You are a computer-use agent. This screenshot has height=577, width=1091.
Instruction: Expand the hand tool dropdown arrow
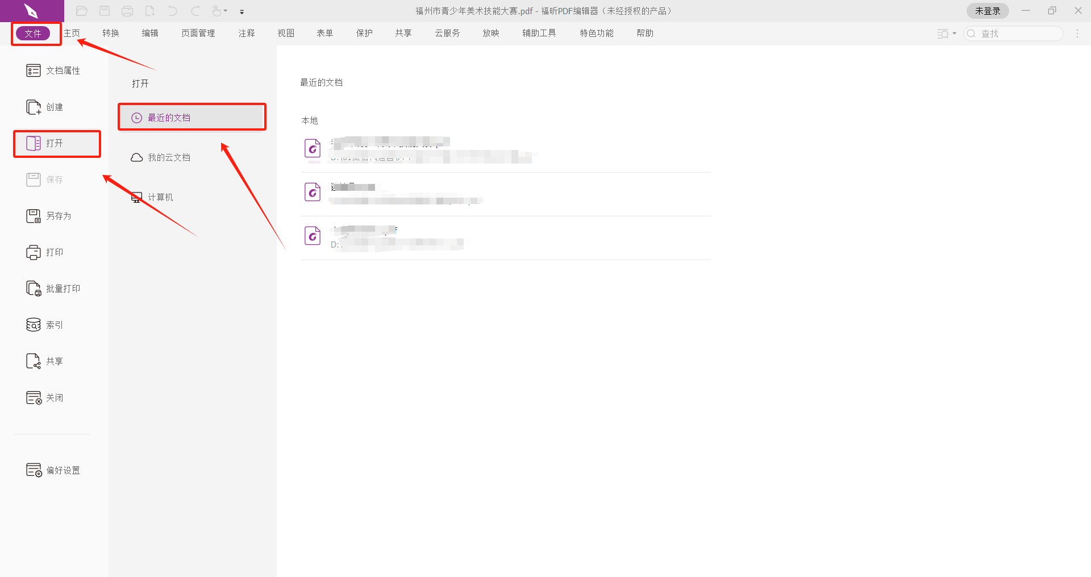tap(226, 11)
